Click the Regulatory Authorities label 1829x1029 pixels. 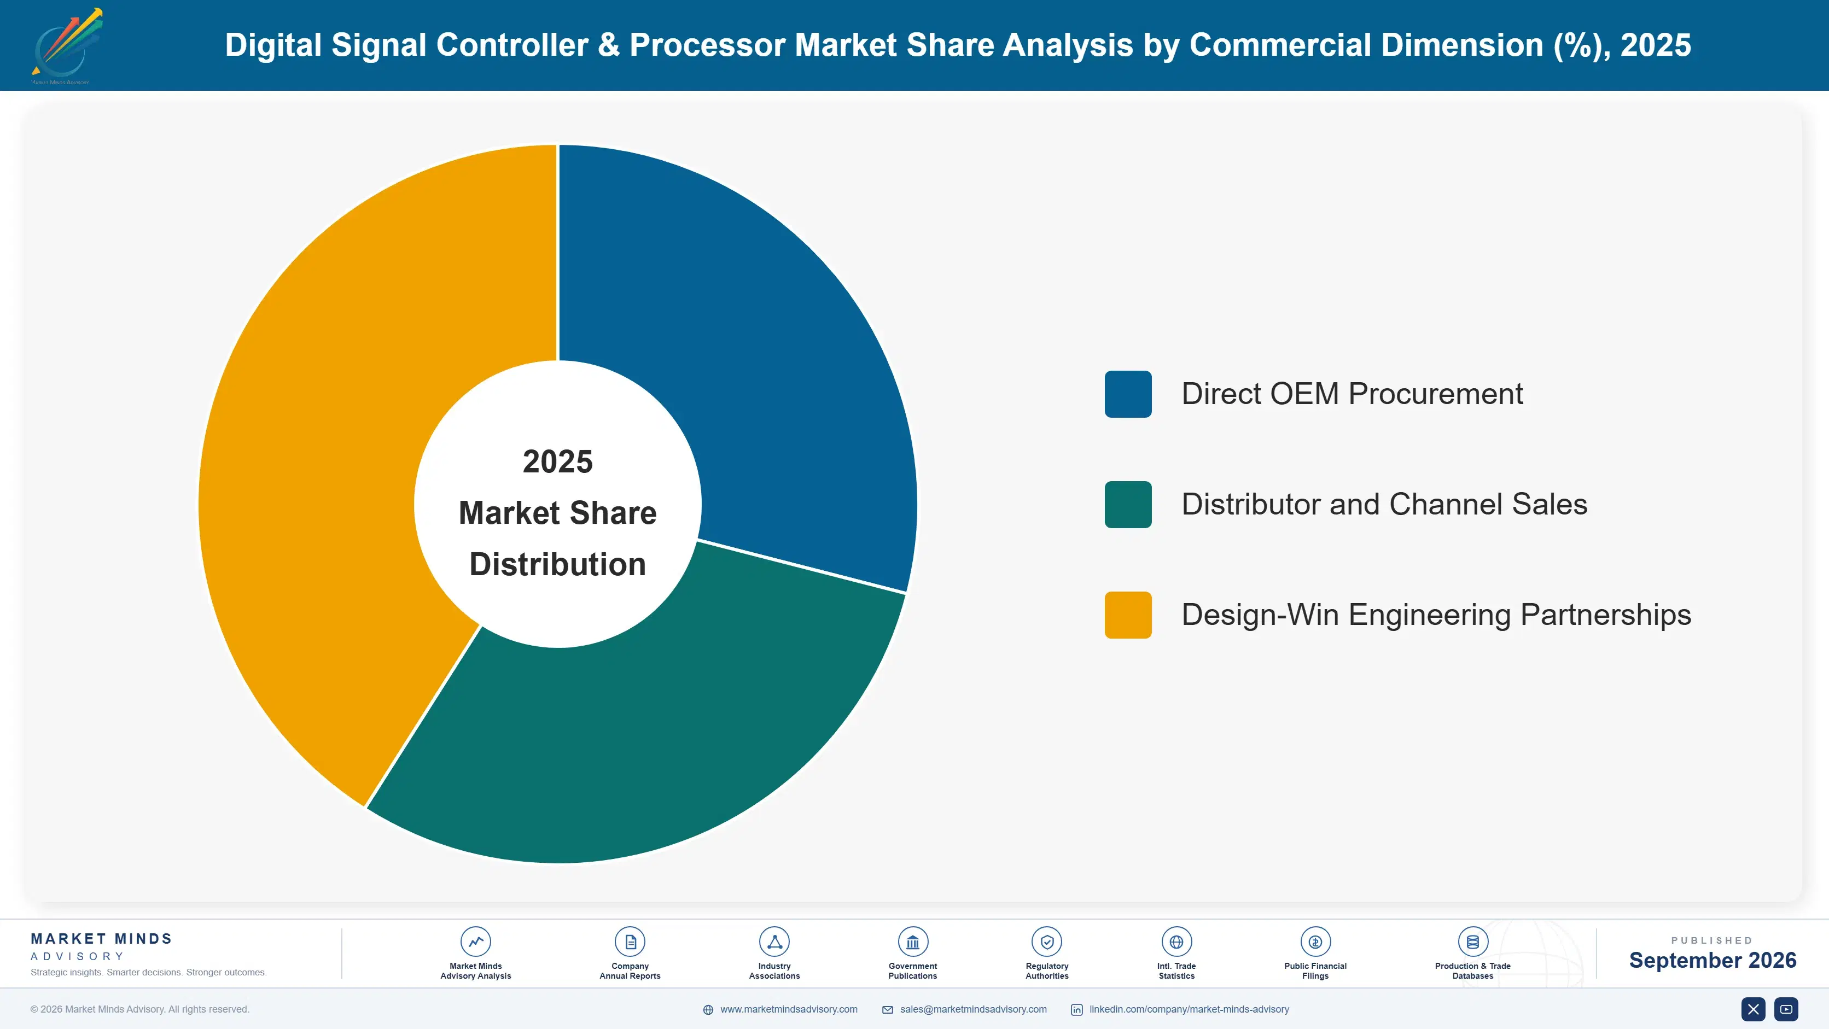coord(1046,971)
